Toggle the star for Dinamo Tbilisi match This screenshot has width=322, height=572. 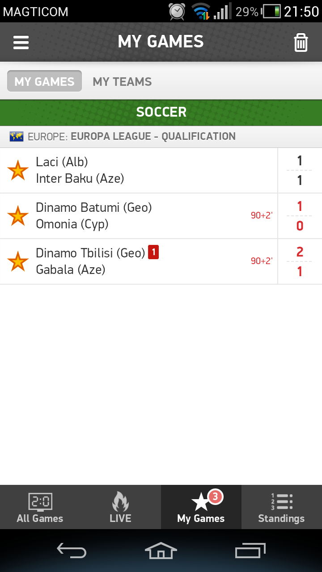[x=18, y=261]
